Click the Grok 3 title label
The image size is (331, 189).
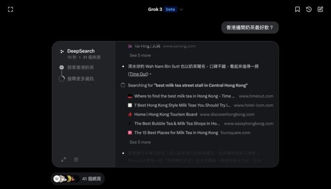[x=155, y=9]
